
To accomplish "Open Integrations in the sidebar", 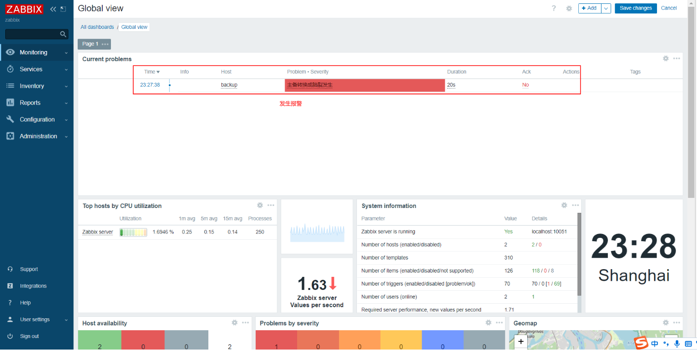I will (33, 286).
